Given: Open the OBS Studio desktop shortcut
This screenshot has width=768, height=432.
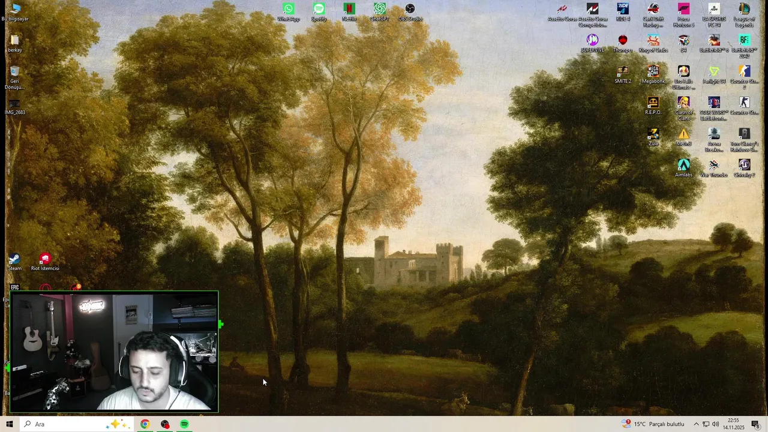Looking at the screenshot, I should tap(410, 12).
